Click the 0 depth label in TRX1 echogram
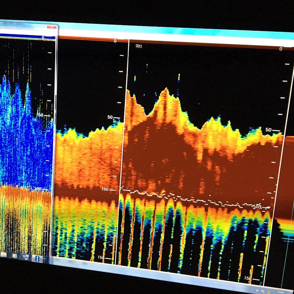This screenshot has height=294, width=294. pos(281,49)
